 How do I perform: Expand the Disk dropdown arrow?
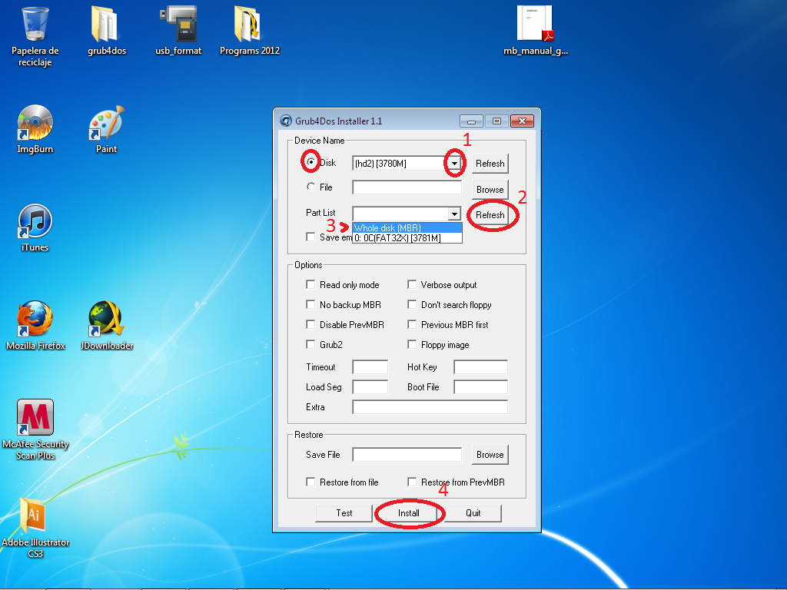click(x=454, y=163)
